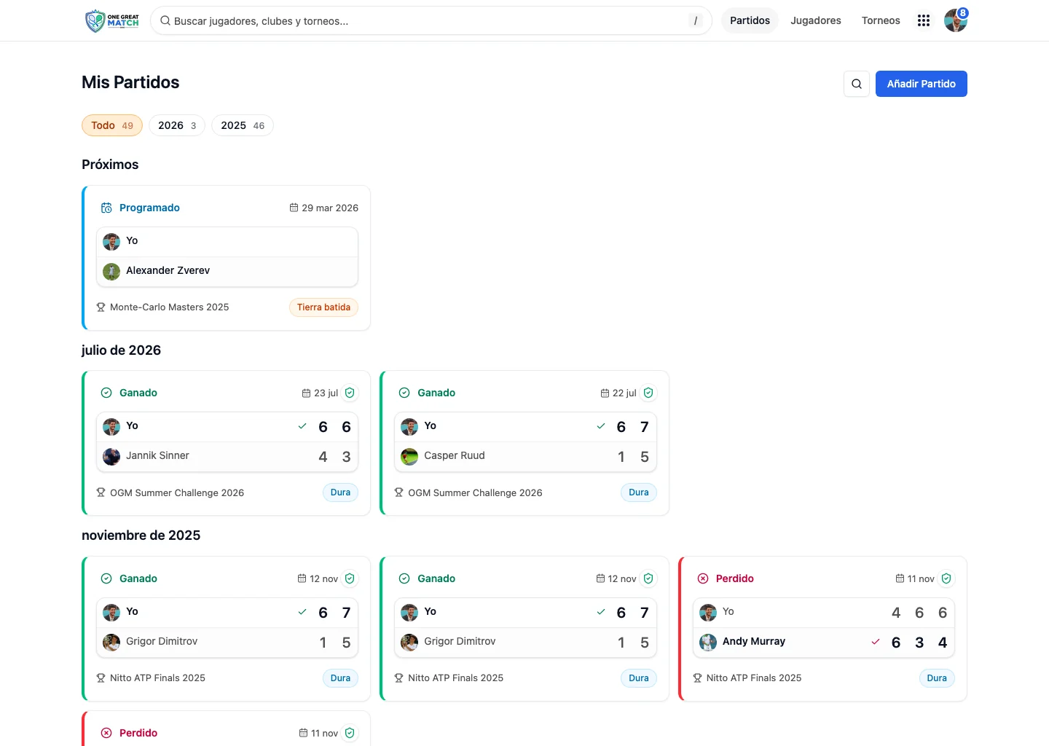This screenshot has width=1049, height=746.
Task: Filter matches by 2025
Action: tap(243, 125)
